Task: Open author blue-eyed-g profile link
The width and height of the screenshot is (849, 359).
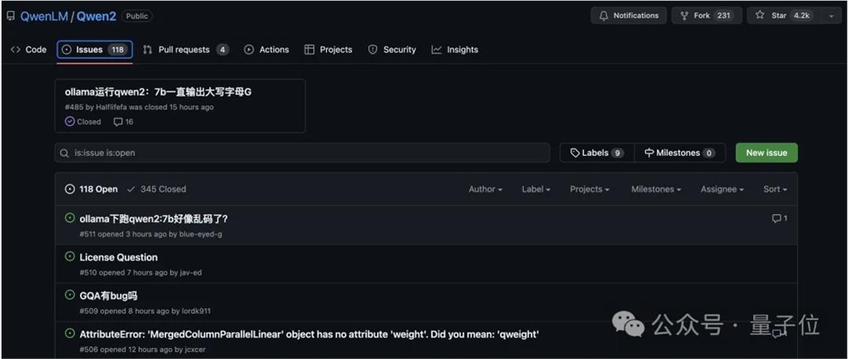Action: click(201, 235)
